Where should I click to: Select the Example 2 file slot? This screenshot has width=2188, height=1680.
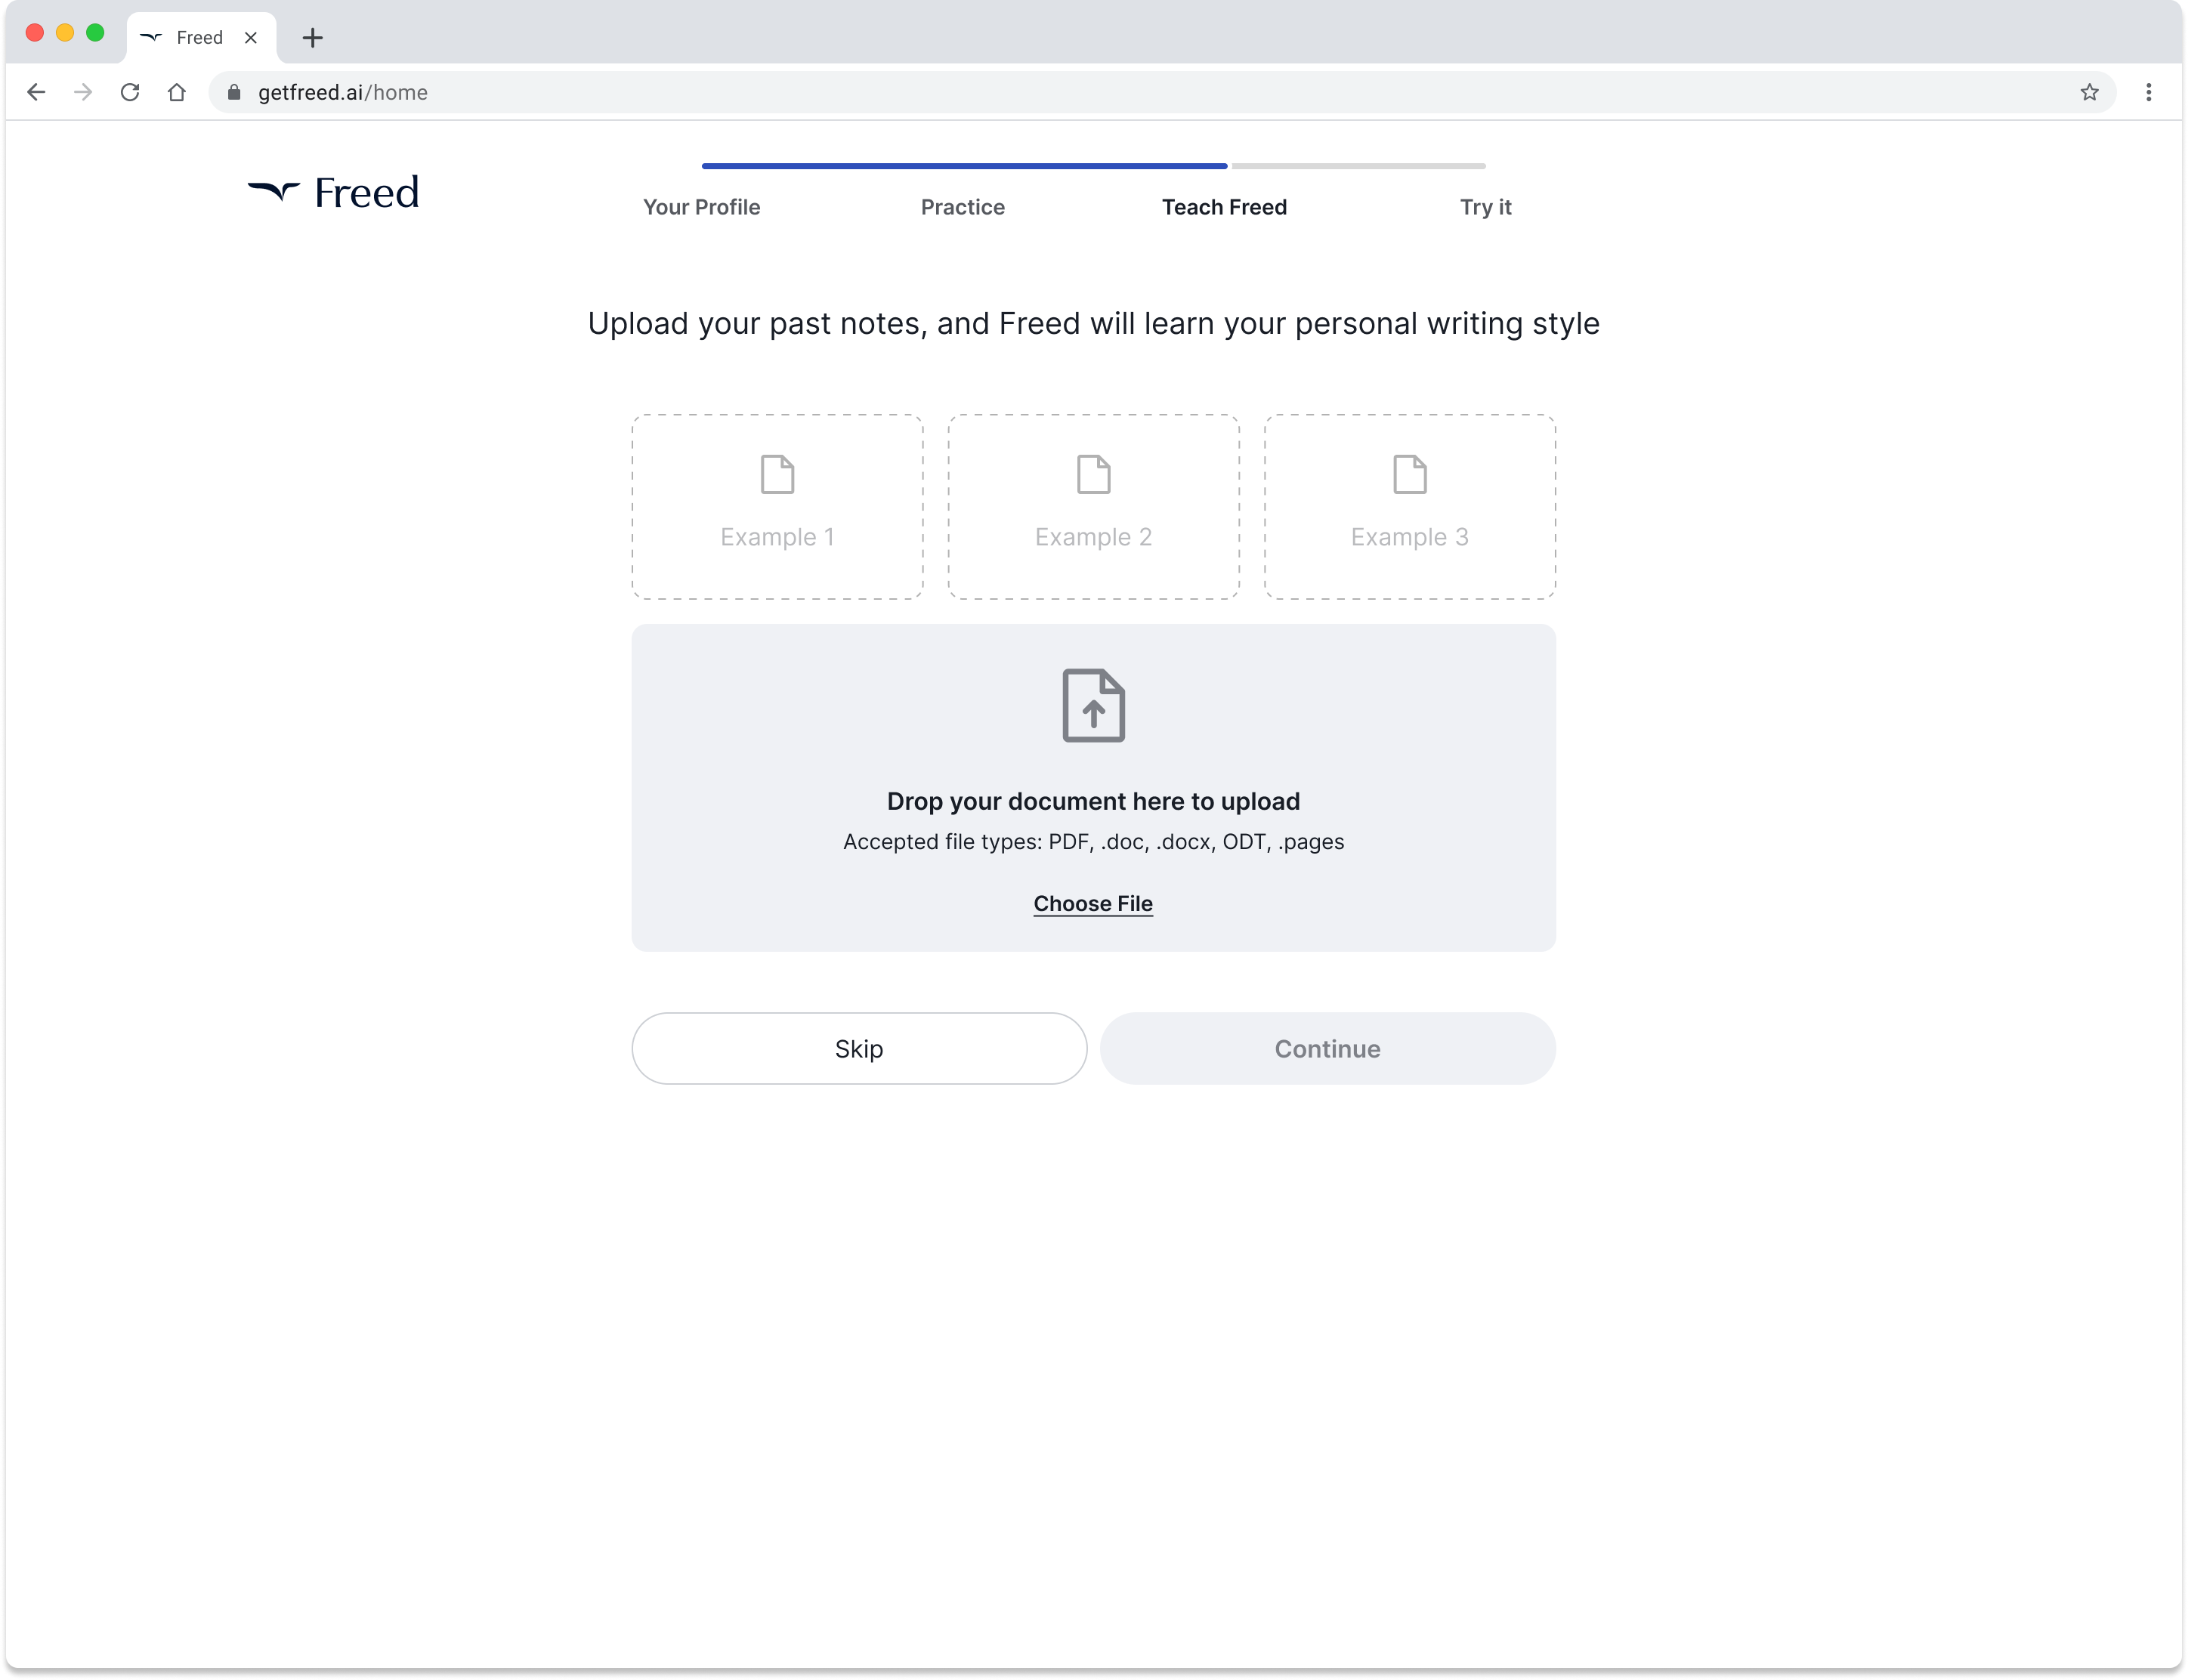1093,507
